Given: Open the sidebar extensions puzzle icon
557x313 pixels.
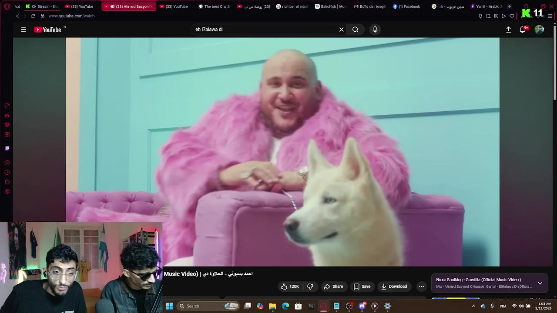Looking at the screenshot, I should pos(7,182).
